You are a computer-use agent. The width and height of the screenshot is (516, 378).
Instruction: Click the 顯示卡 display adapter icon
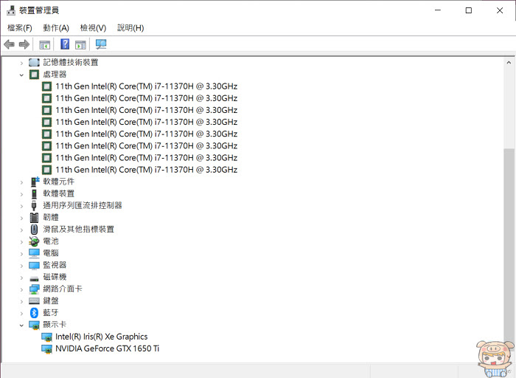point(35,325)
